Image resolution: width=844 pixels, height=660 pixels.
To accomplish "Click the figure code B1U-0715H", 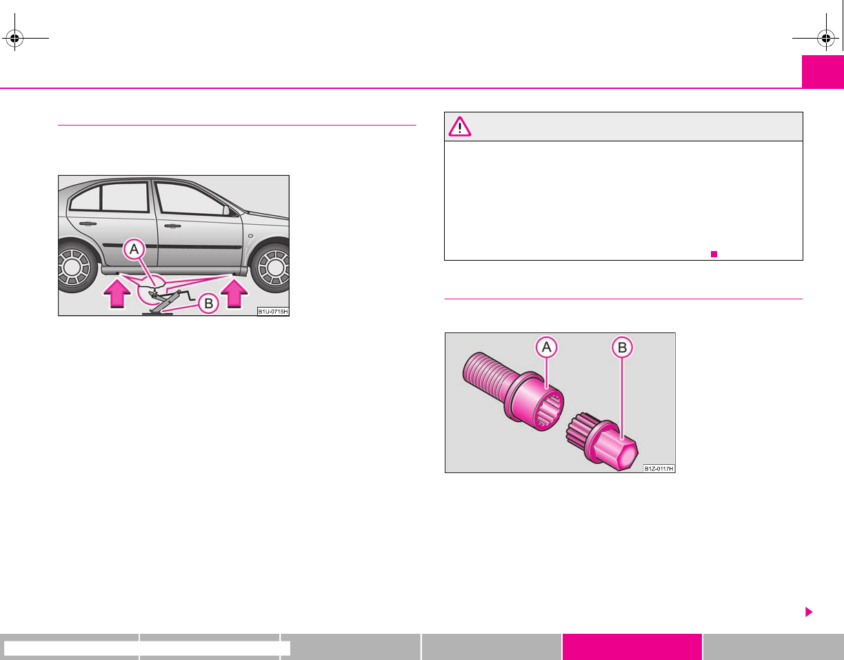I will click(272, 311).
